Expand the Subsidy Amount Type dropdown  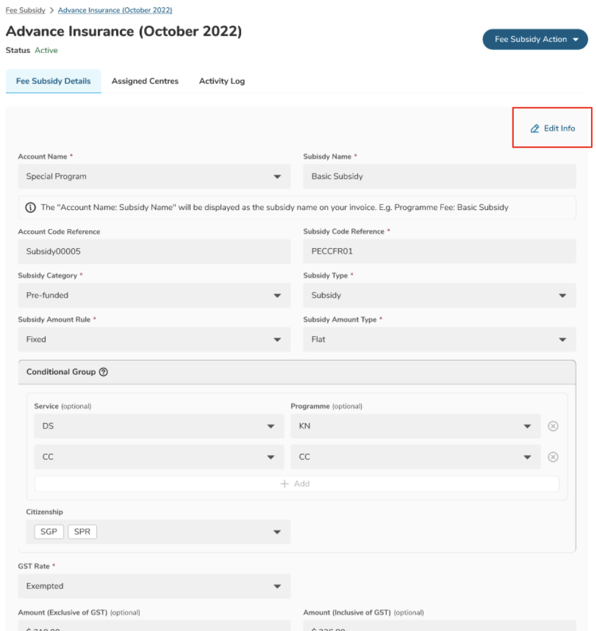(562, 340)
